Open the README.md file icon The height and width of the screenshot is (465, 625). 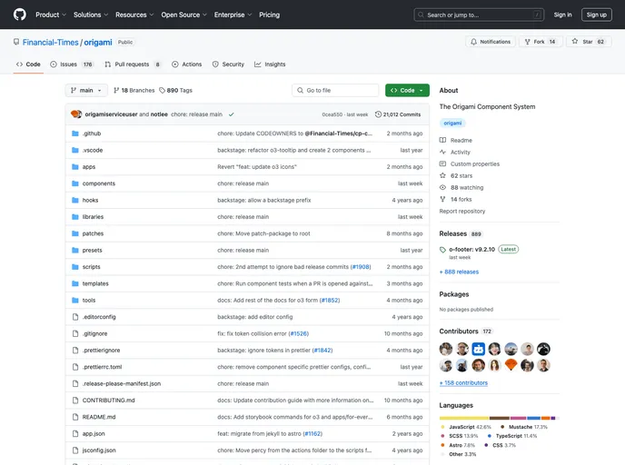point(74,417)
